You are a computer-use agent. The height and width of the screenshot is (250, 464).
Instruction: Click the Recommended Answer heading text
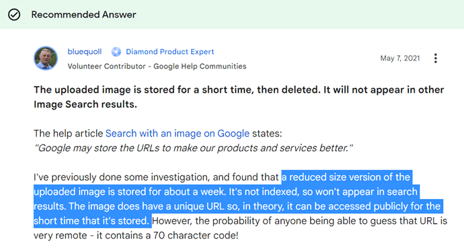[x=84, y=15]
